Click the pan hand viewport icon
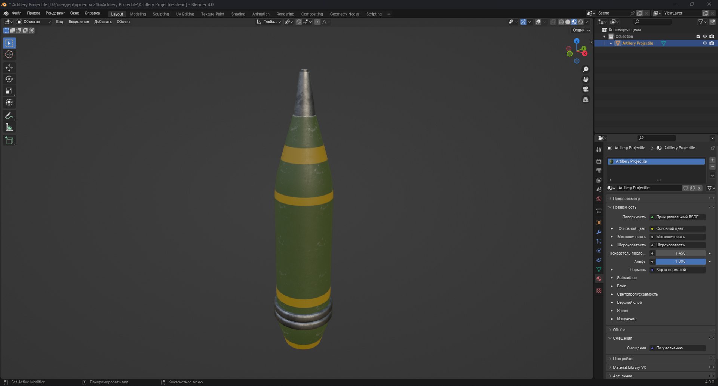Screen dimensions: 718x386 tap(586, 79)
